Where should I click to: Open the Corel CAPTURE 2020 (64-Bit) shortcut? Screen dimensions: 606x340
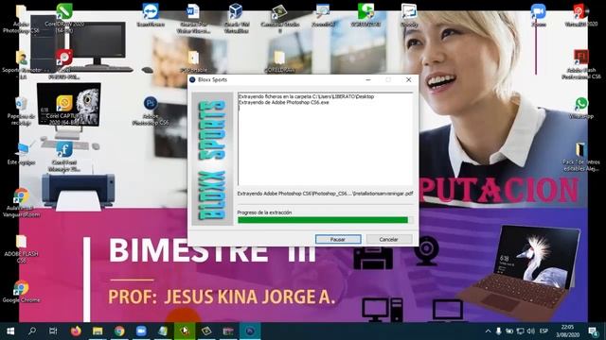[64, 111]
